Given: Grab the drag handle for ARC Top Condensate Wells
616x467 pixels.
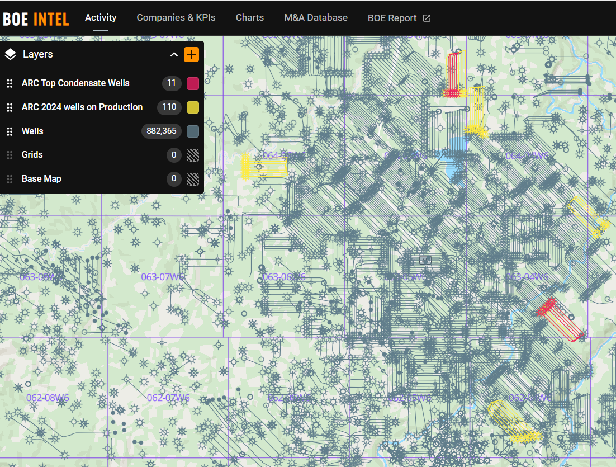Looking at the screenshot, I should [10, 83].
